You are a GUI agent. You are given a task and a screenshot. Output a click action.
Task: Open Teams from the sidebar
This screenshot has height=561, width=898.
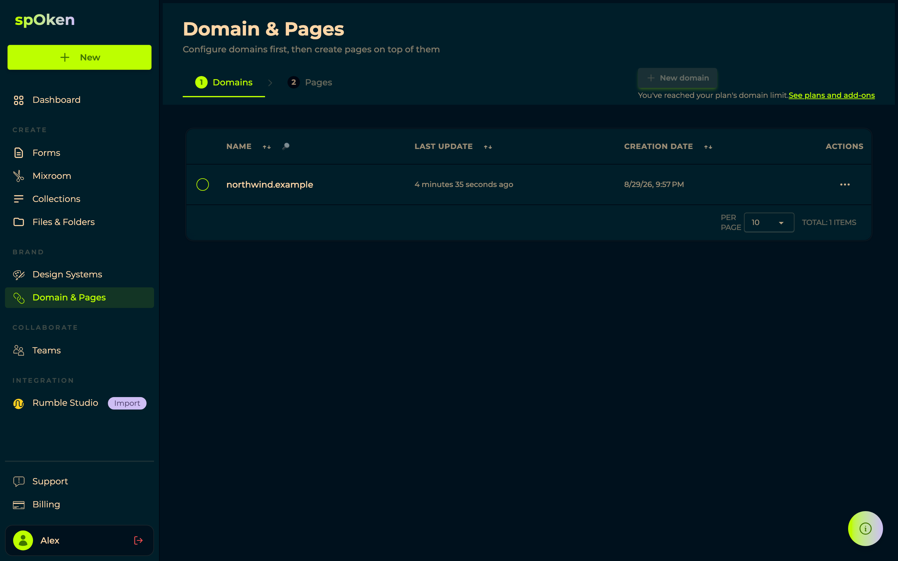pyautogui.click(x=80, y=350)
